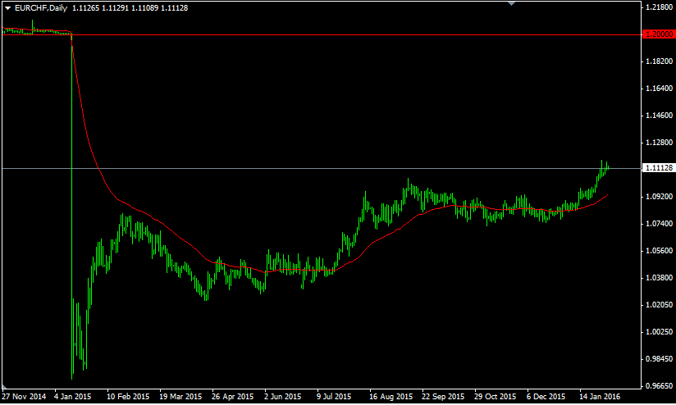Click the 29 Oct 2015 date label
This screenshot has height=405, width=676.
click(x=496, y=396)
